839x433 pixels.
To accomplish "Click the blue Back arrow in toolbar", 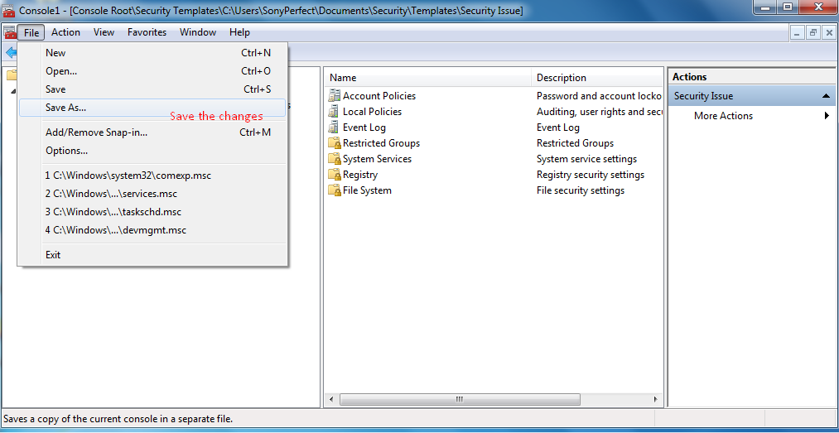I will [x=11, y=52].
